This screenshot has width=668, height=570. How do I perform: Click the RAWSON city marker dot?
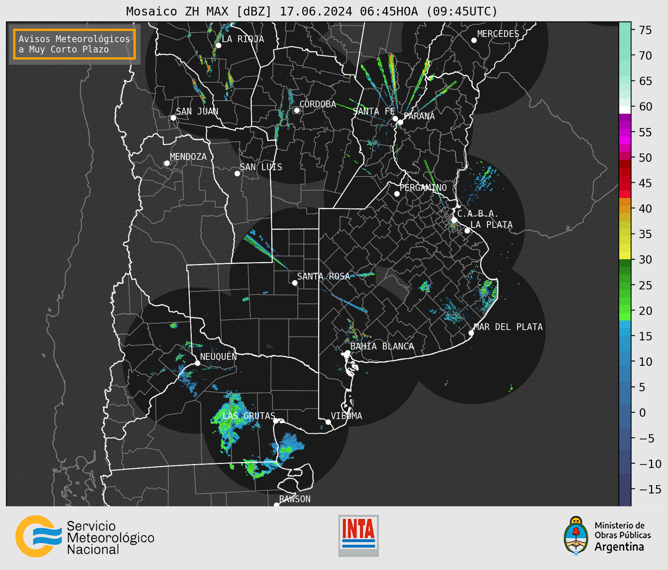[x=276, y=505]
